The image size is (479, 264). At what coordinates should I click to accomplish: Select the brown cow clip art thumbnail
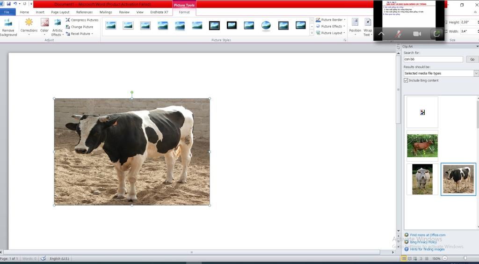(x=422, y=146)
